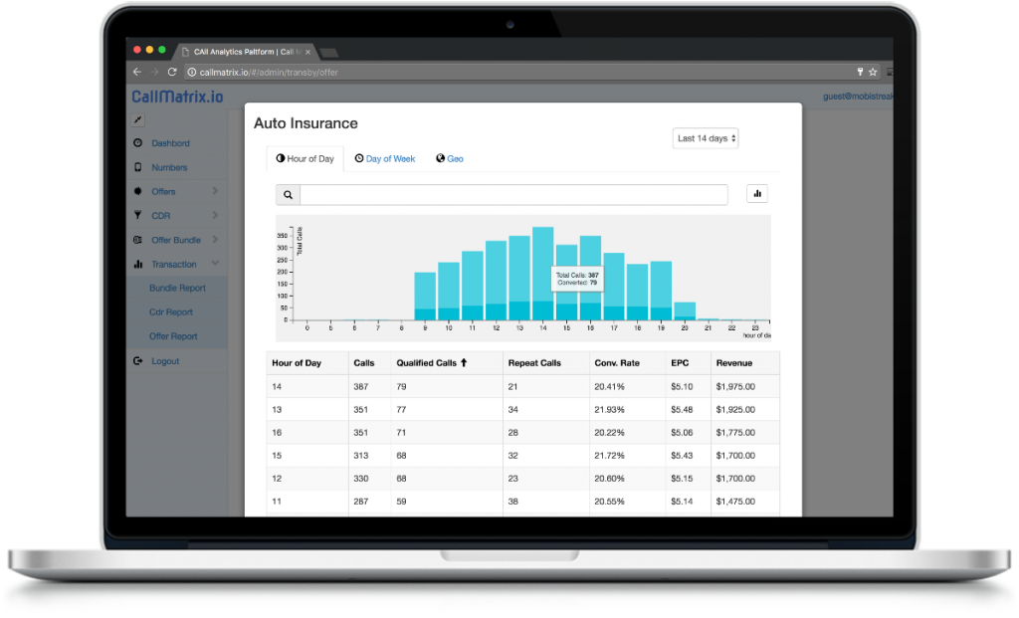Viewport: 1019px width, 618px height.
Task: Click the Transaction bar-chart icon
Action: 138,264
